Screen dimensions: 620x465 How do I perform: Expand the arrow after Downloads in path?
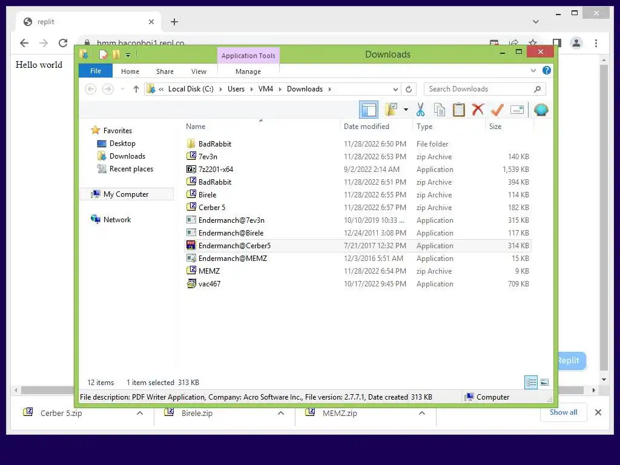click(x=329, y=90)
